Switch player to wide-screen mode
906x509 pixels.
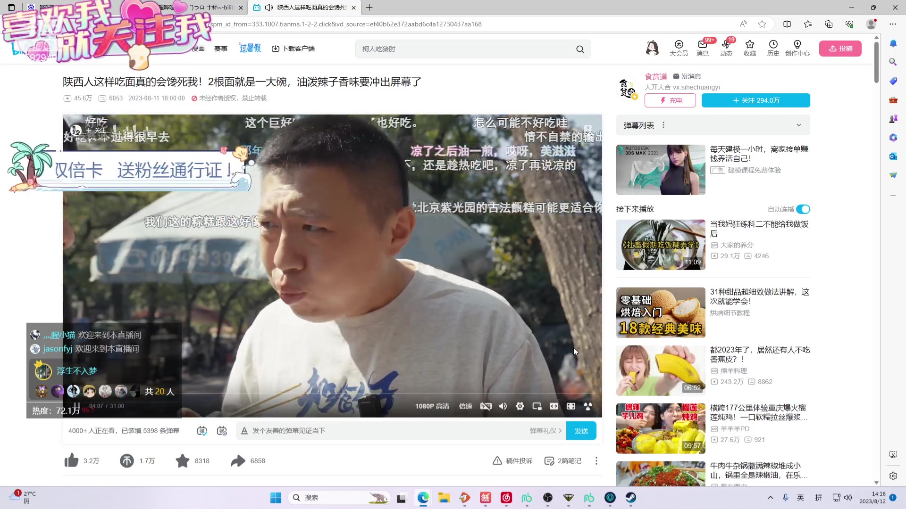(x=554, y=406)
